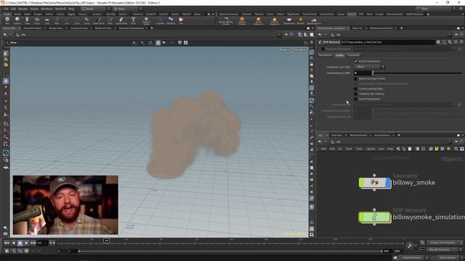
Task: Select the Sphere shelf tool
Action: pos(17,21)
